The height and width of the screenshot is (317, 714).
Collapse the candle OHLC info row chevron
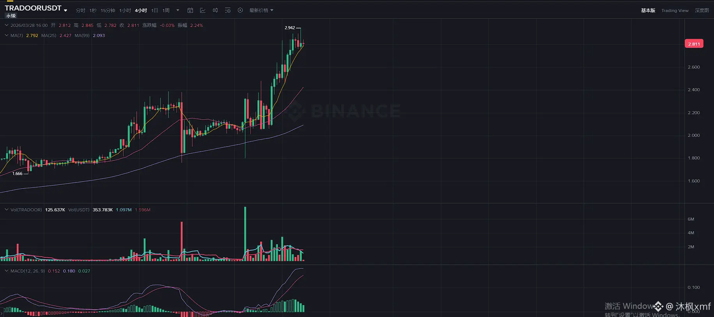[x=6, y=25]
